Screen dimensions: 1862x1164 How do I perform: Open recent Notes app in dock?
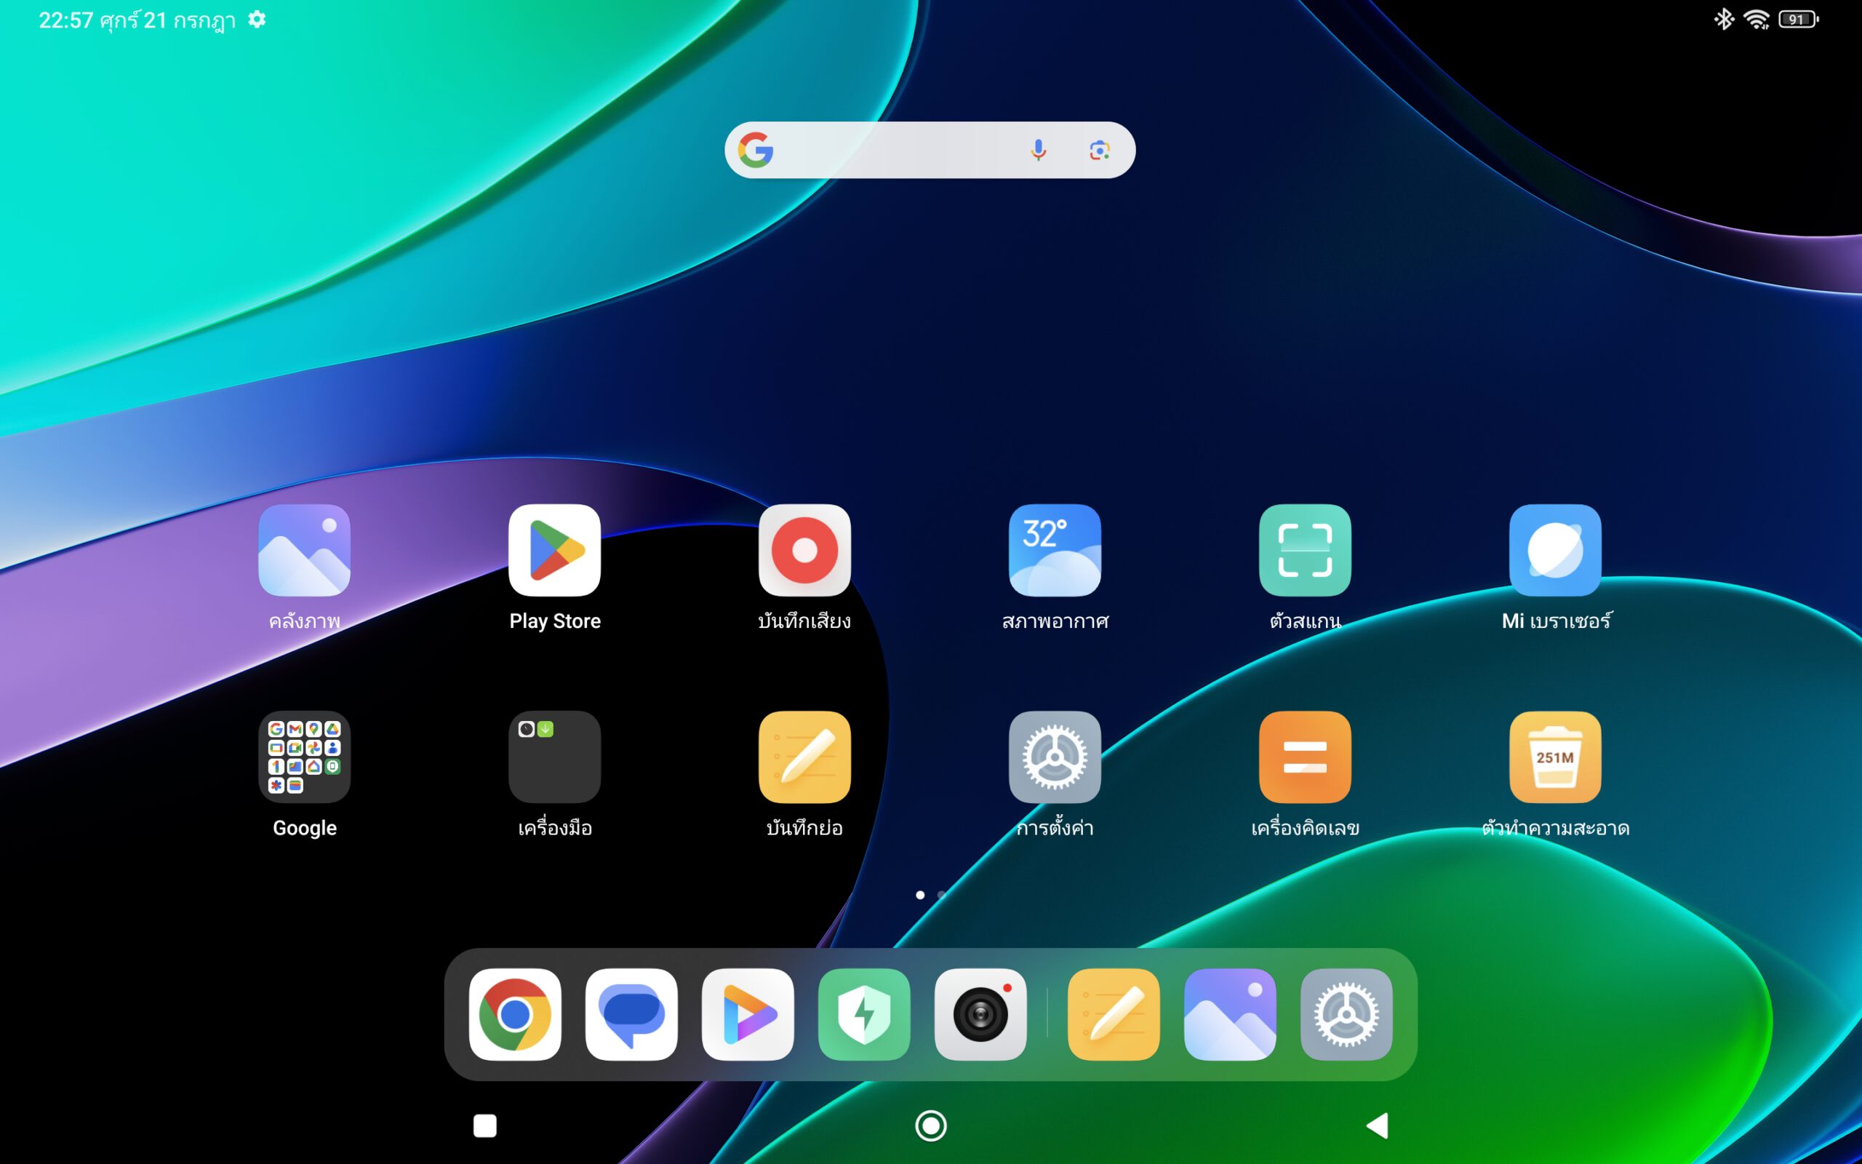[1114, 1015]
